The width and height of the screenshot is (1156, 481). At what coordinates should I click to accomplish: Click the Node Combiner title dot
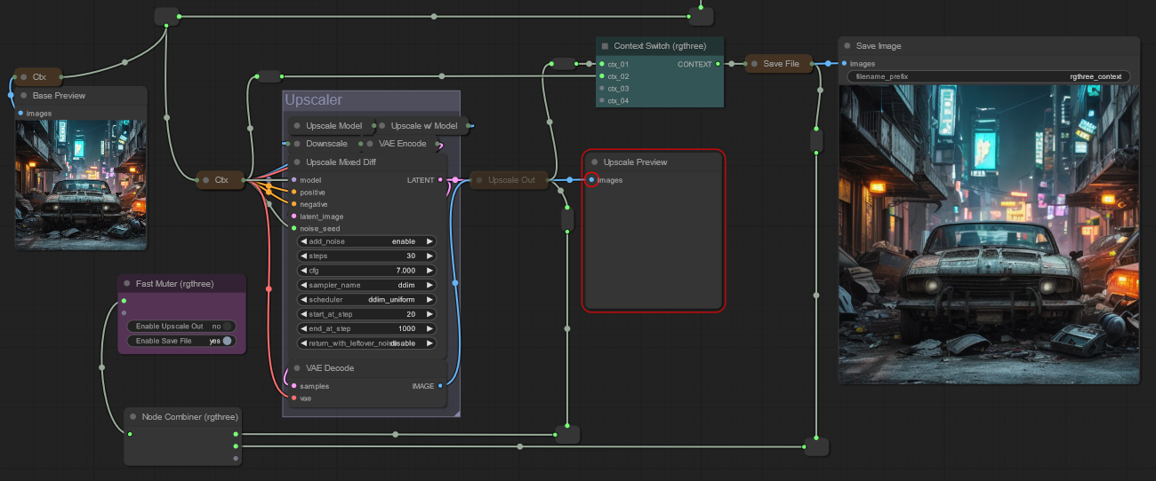(132, 417)
